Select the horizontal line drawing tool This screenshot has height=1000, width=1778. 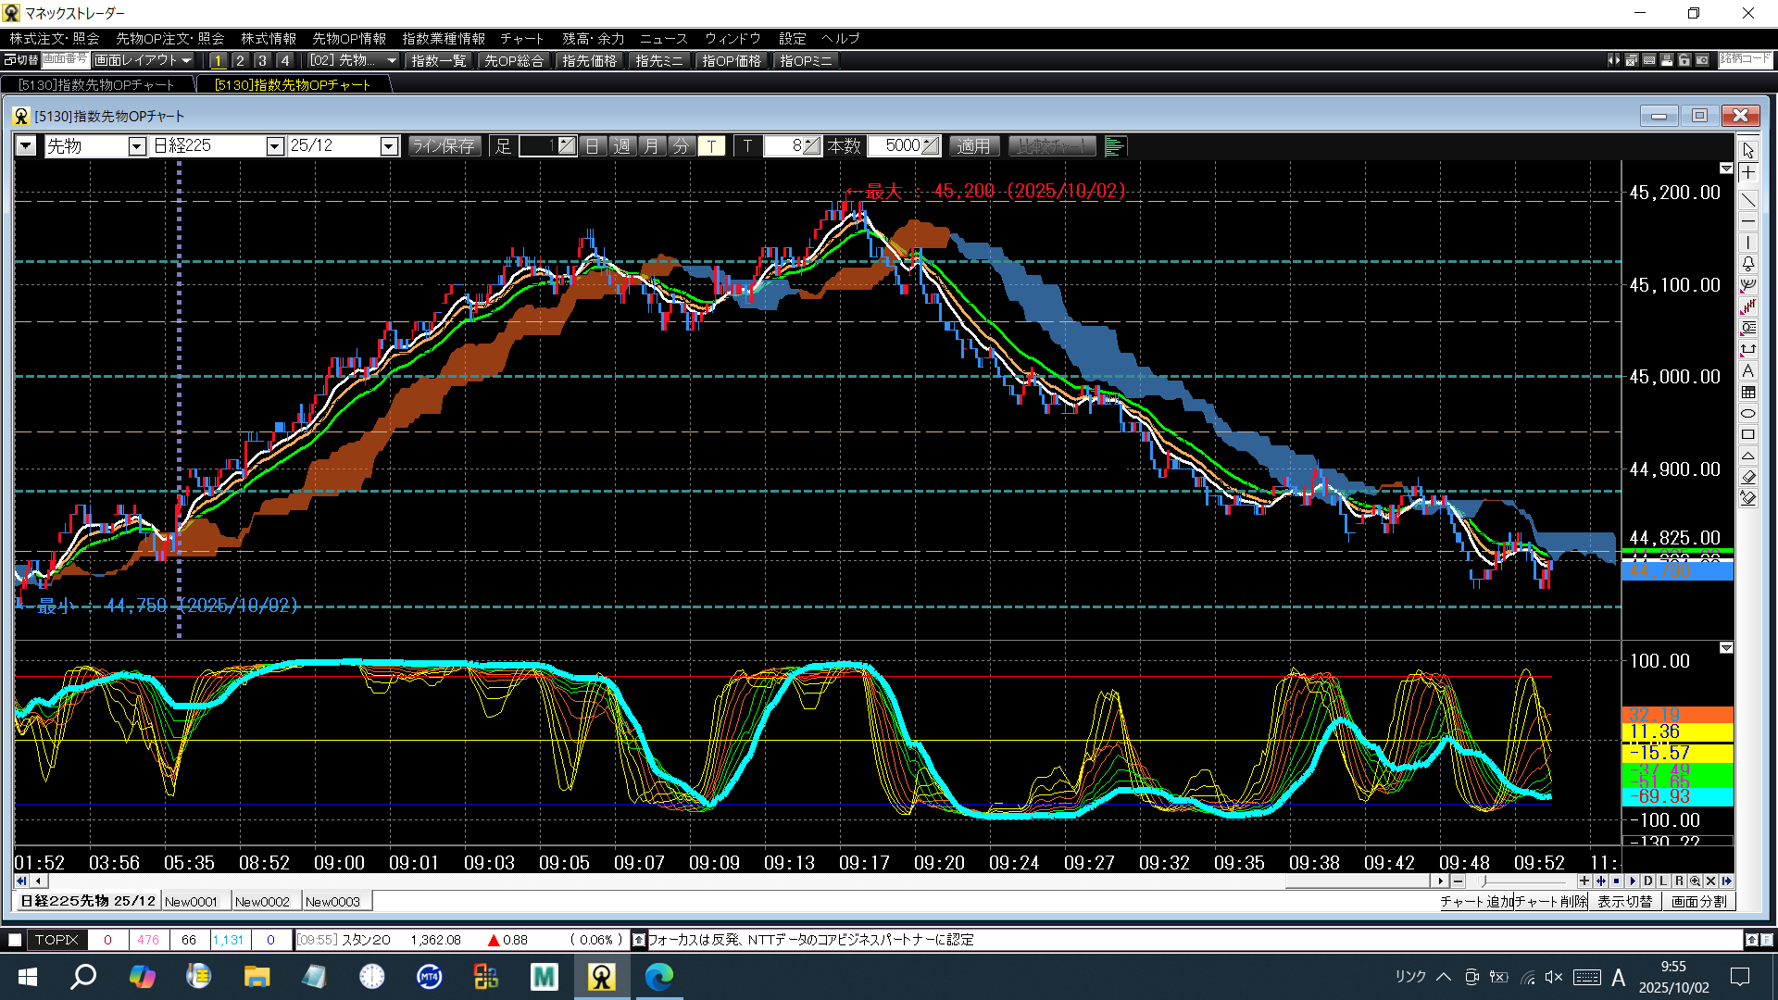[1747, 222]
